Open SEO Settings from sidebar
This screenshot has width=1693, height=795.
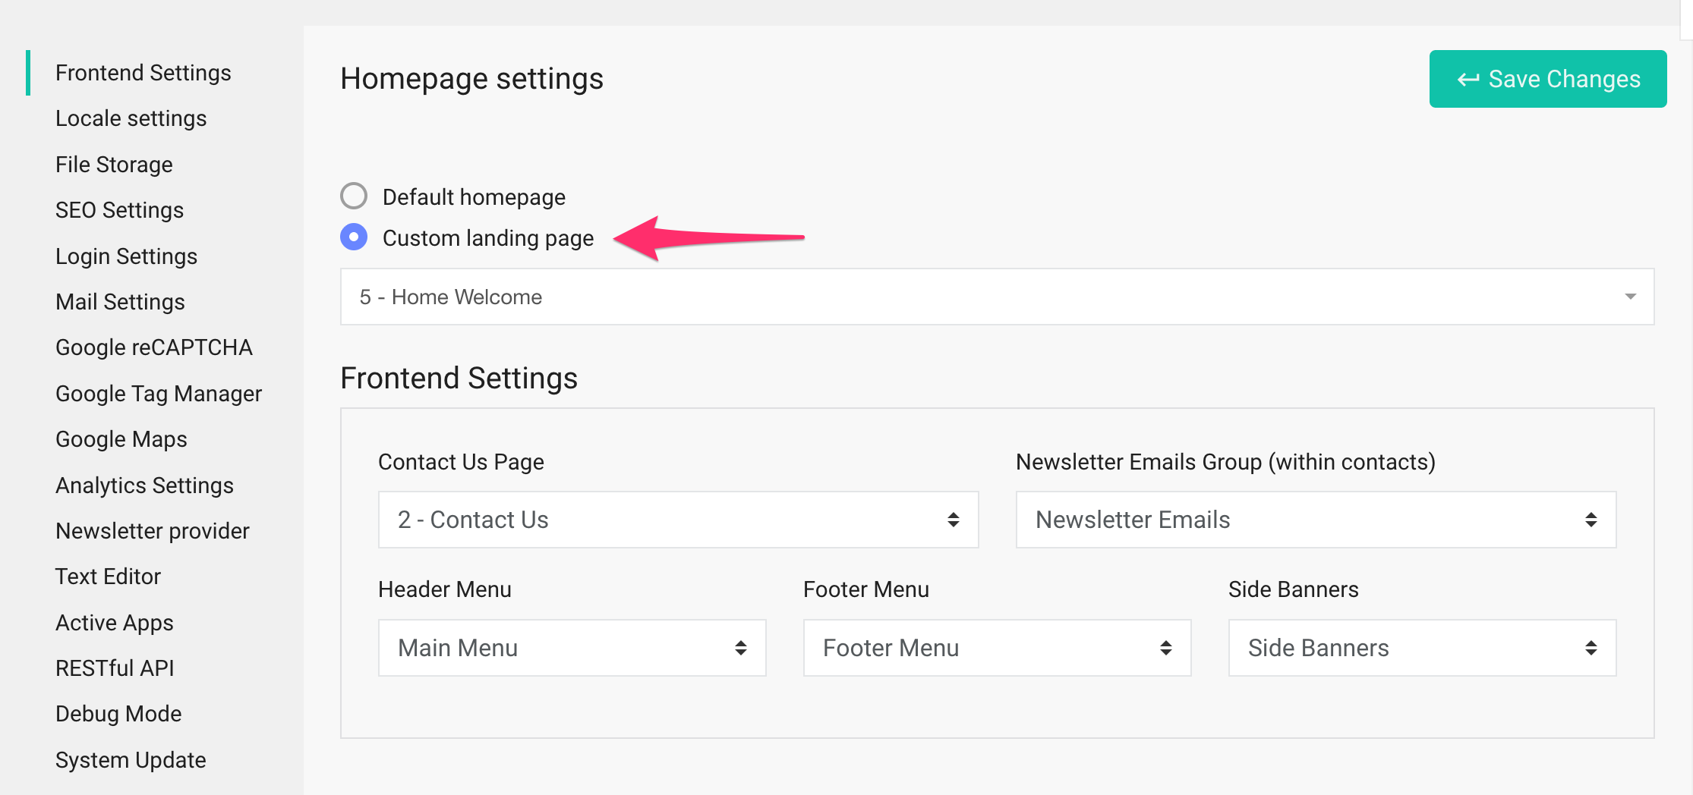click(x=119, y=210)
